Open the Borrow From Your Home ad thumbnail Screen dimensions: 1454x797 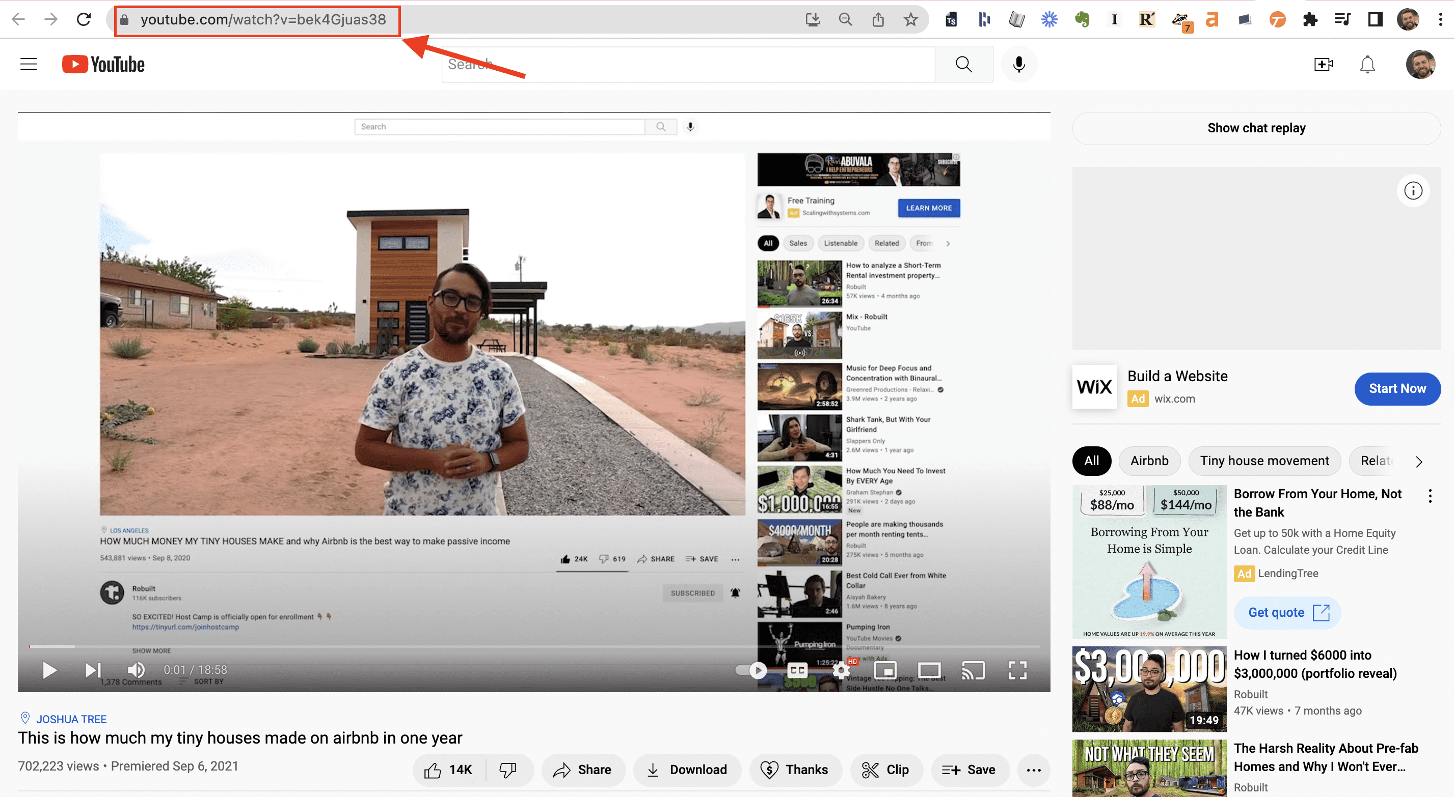[1149, 561]
